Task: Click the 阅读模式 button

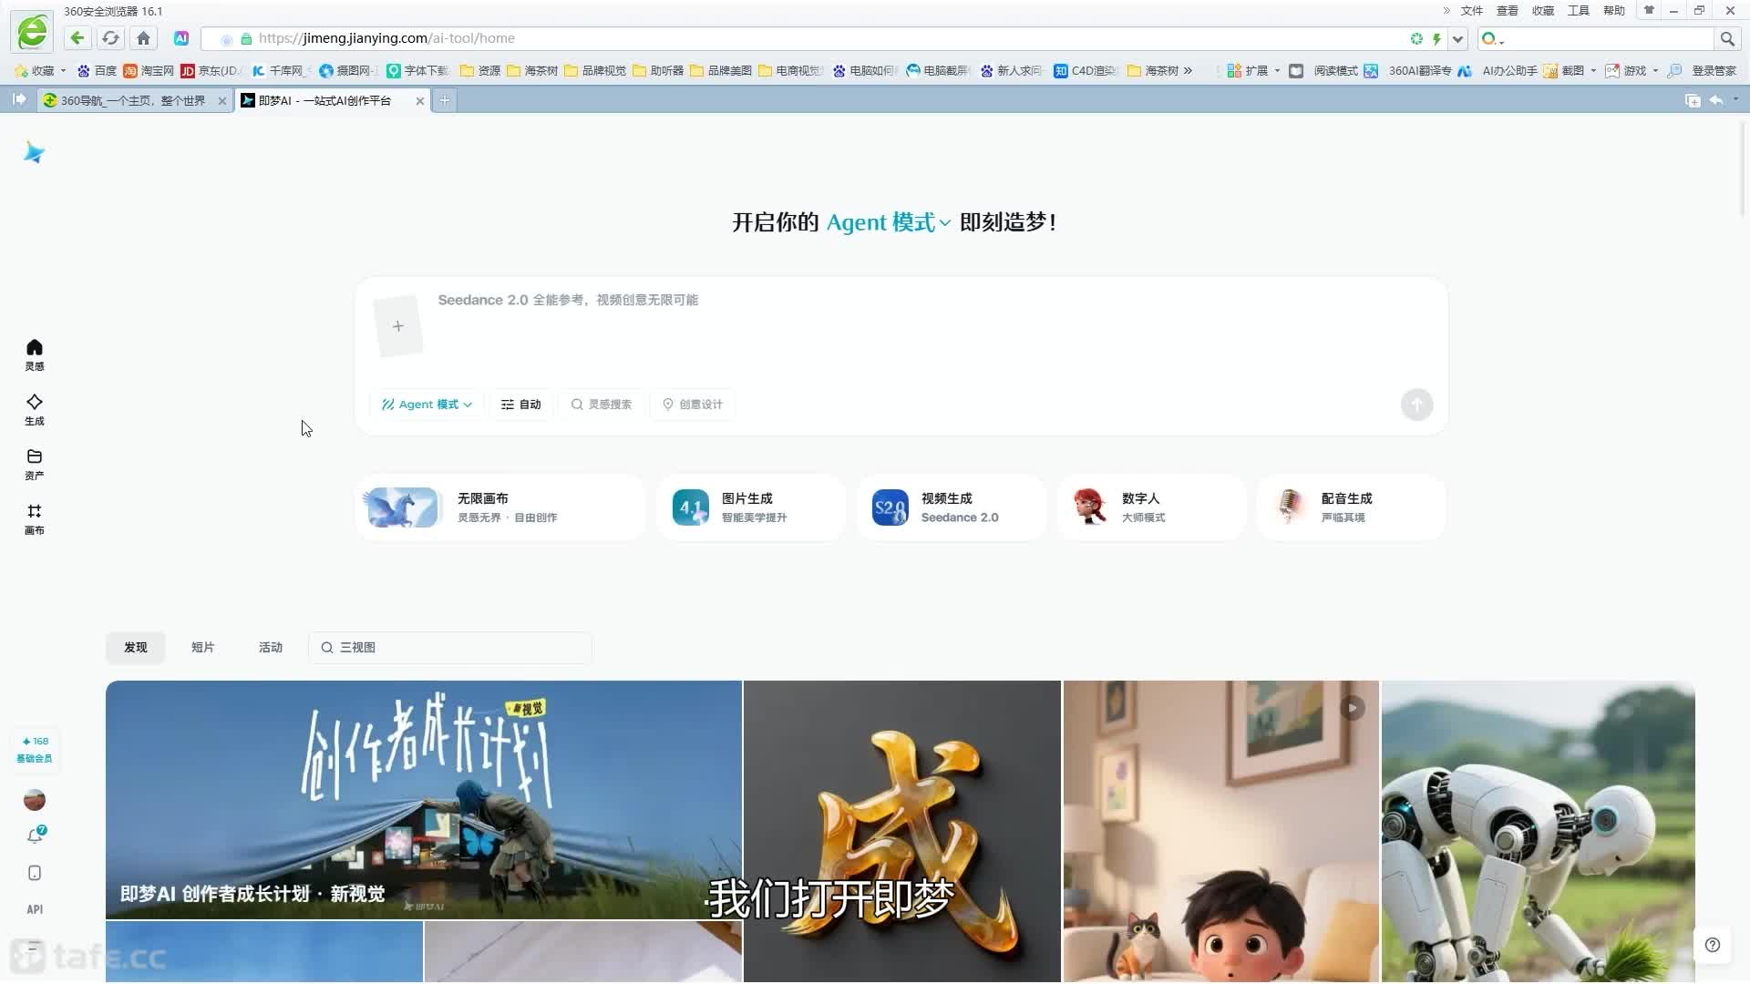Action: click(1324, 70)
